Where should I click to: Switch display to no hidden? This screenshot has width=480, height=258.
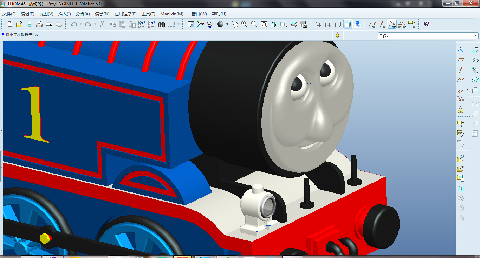point(338,24)
